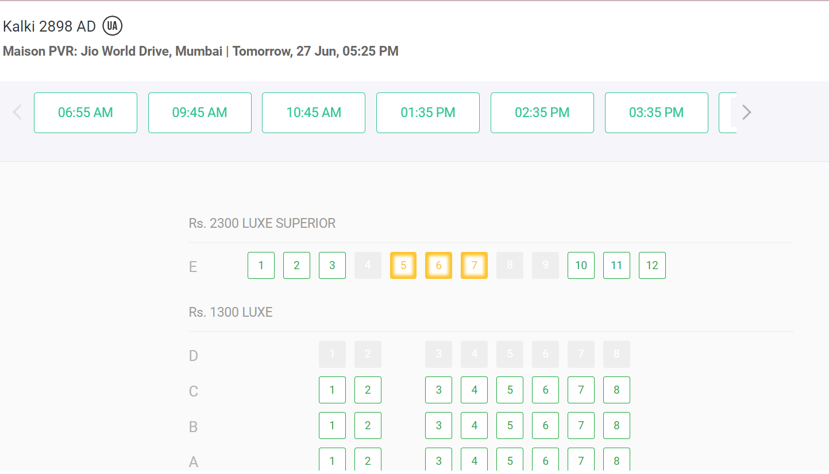Screen dimensions: 829x474
Task: Switch to the 01:35 PM show
Action: click(x=427, y=112)
